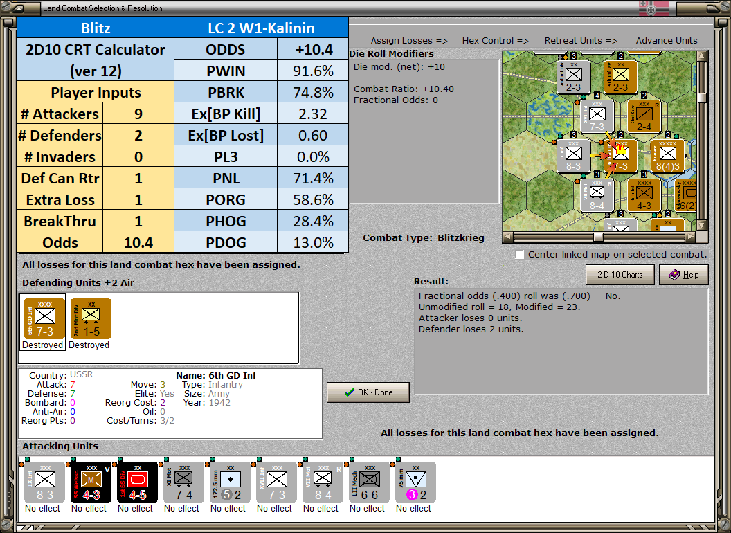Image resolution: width=731 pixels, height=533 pixels.
Task: Click the map's horizontal scrollbar thumb
Action: point(598,237)
